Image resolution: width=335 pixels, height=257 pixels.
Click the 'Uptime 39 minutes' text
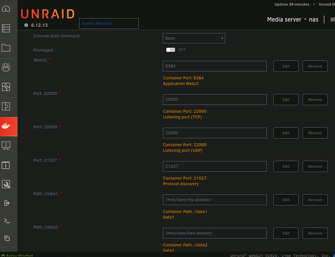click(x=292, y=4)
